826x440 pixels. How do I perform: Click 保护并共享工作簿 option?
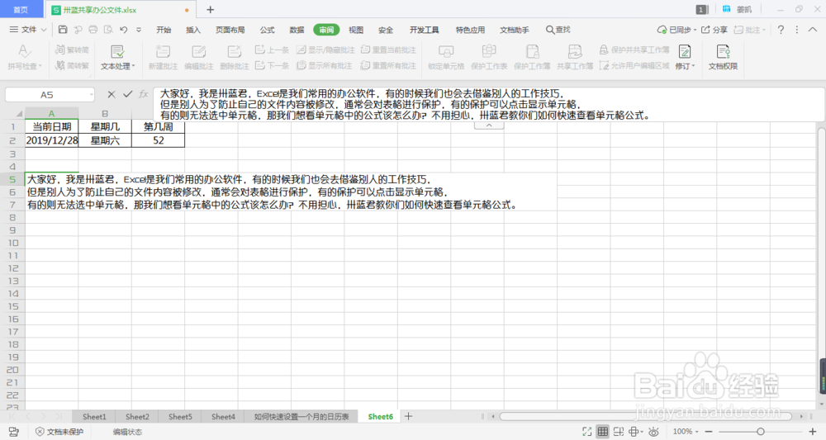(x=634, y=50)
